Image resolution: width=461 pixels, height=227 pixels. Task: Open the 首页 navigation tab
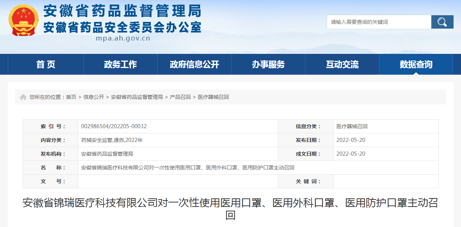click(46, 64)
